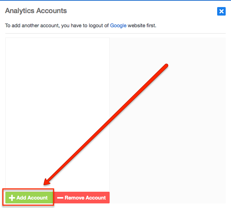Click the white X icon in blue square

[x=221, y=11]
